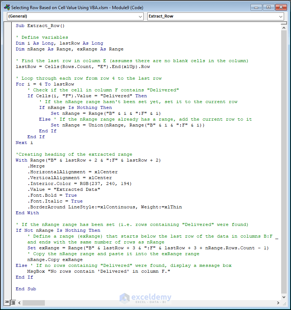Click the 'nRange.Copy exRange' line
This screenshot has width=291, height=310.
pyautogui.click(x=55, y=260)
